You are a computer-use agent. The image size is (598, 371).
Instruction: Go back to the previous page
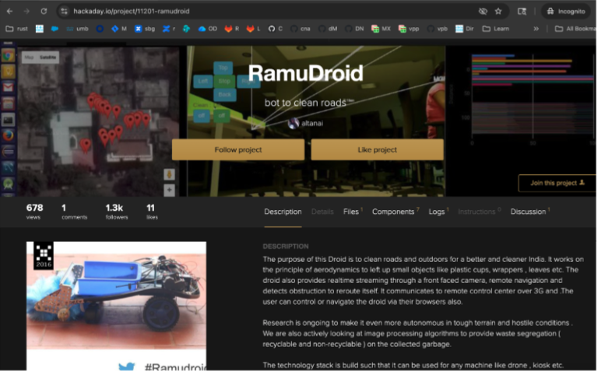9,11
